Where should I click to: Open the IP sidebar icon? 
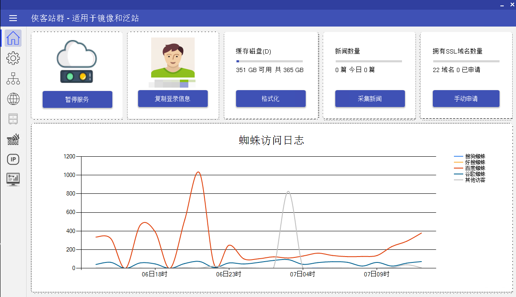13,159
